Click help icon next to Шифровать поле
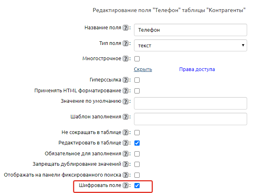Screen dimensions: 264x193 pos(126,185)
